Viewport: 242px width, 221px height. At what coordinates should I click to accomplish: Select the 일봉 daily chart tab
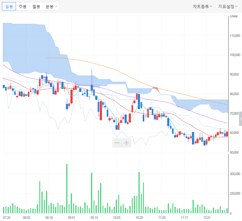[x=9, y=7]
